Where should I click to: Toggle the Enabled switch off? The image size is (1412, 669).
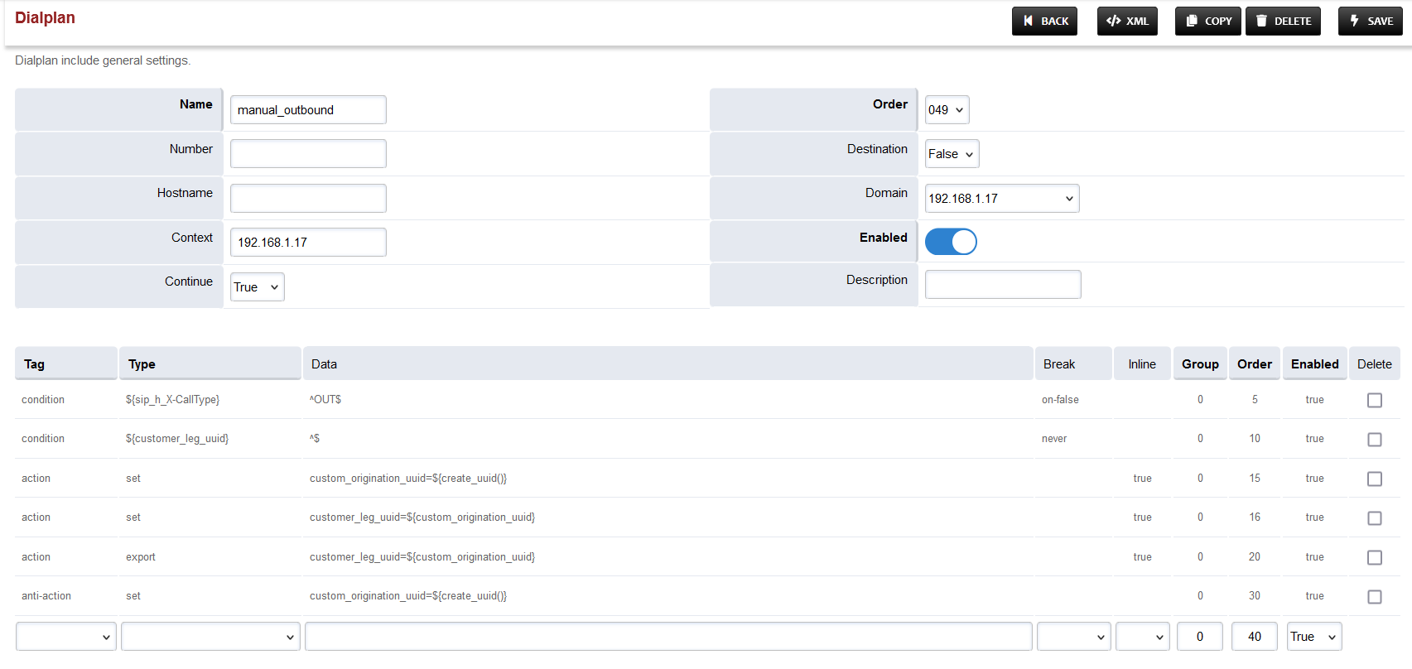951,242
